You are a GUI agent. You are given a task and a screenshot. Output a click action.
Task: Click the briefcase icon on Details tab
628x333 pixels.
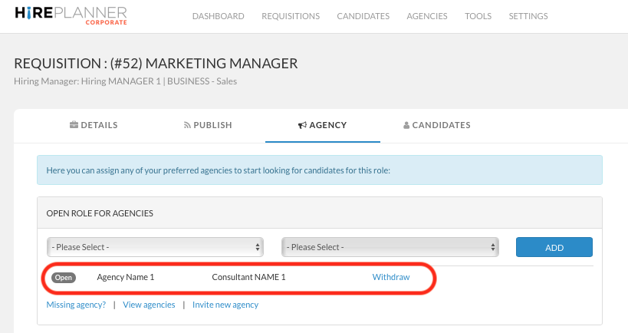74,125
